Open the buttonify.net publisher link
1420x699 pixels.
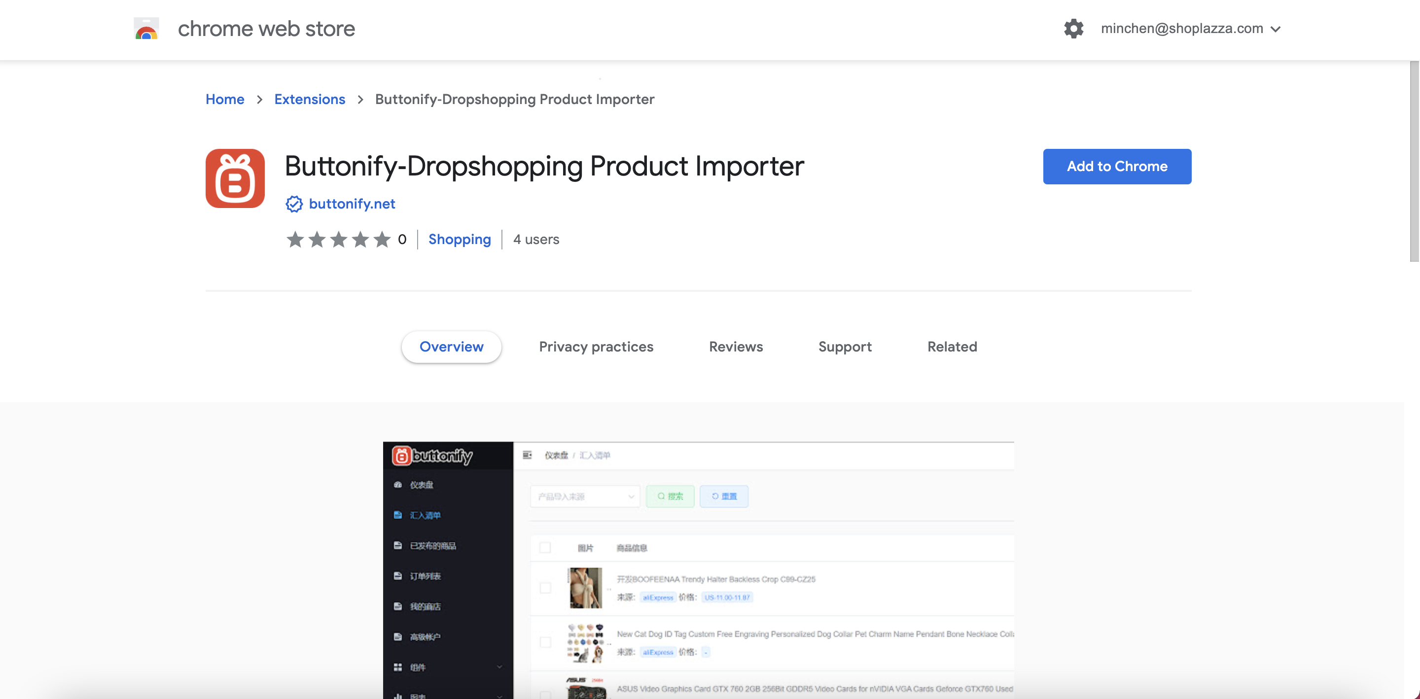click(352, 204)
